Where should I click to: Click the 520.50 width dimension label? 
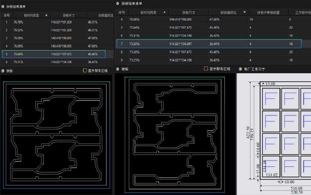pyautogui.click(x=297, y=192)
